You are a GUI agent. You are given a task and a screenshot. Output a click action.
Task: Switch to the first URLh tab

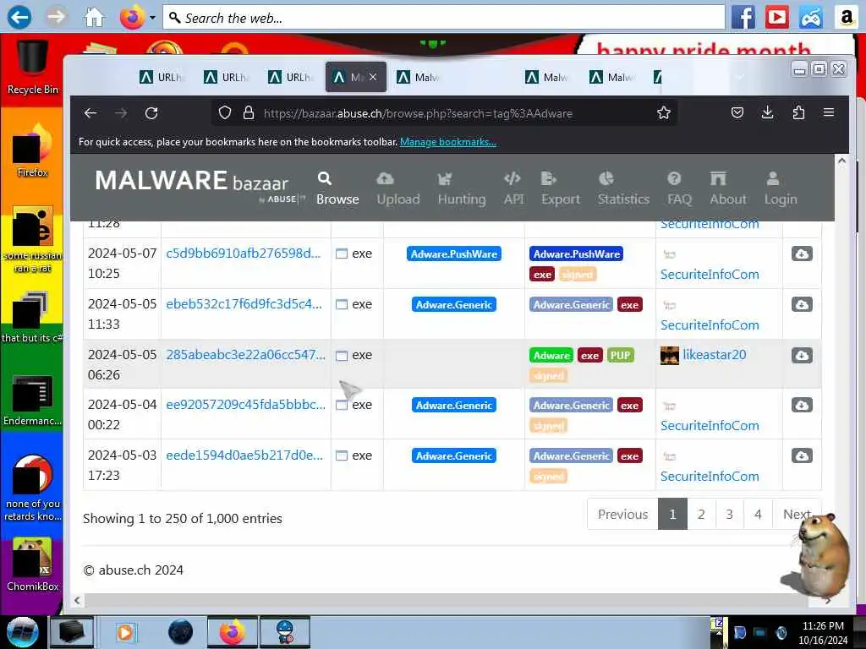click(x=162, y=77)
